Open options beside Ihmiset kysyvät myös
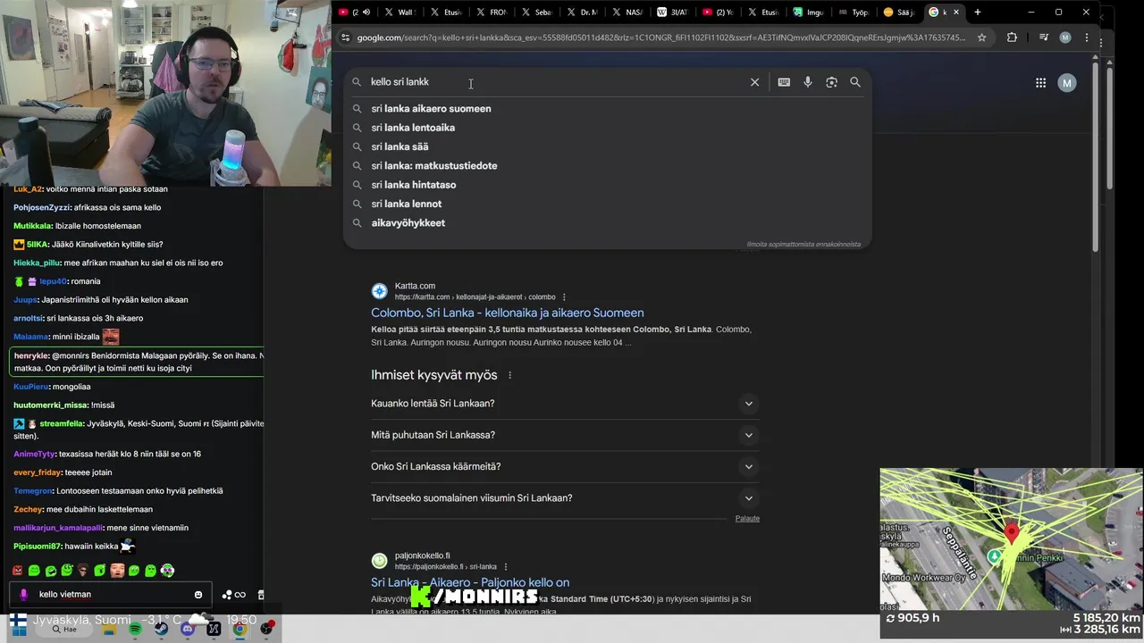 509,375
